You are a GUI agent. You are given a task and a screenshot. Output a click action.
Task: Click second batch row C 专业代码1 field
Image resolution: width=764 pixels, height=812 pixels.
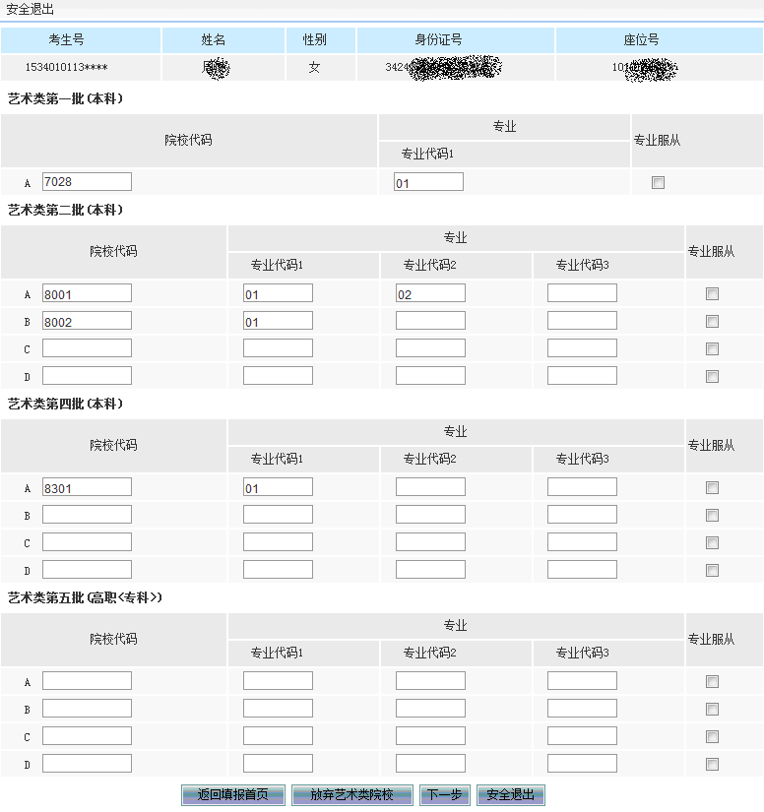pos(279,348)
